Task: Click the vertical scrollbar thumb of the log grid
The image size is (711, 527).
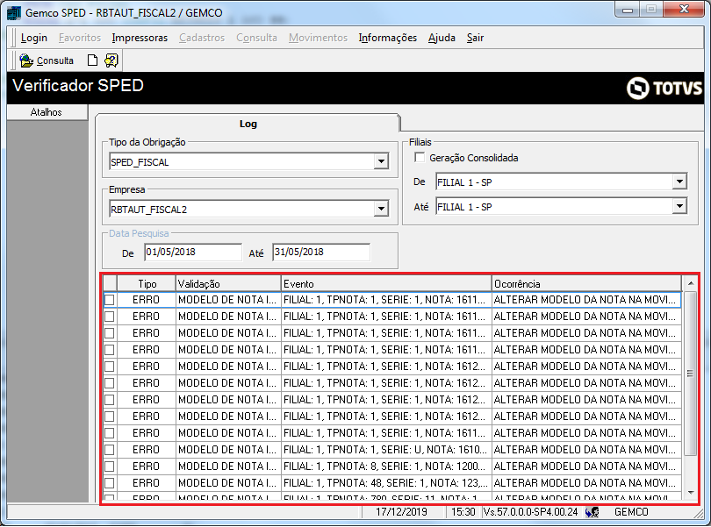Action: point(691,374)
